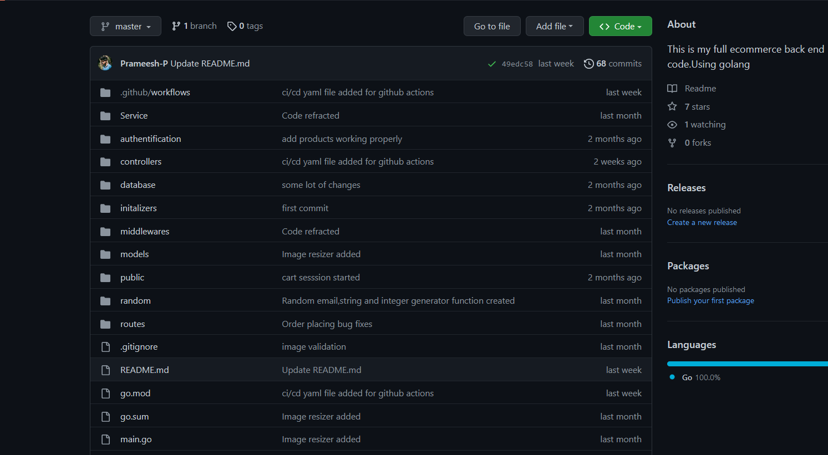Open commit 'Order placing bug fixes'
Viewport: 828px width, 455px height.
point(327,324)
